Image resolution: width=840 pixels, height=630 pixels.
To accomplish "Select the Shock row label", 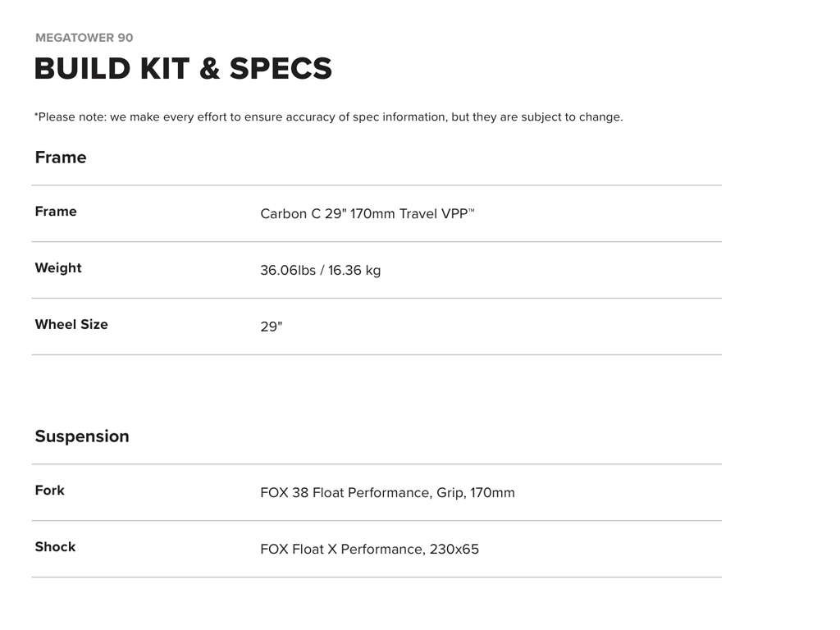I will coord(55,547).
